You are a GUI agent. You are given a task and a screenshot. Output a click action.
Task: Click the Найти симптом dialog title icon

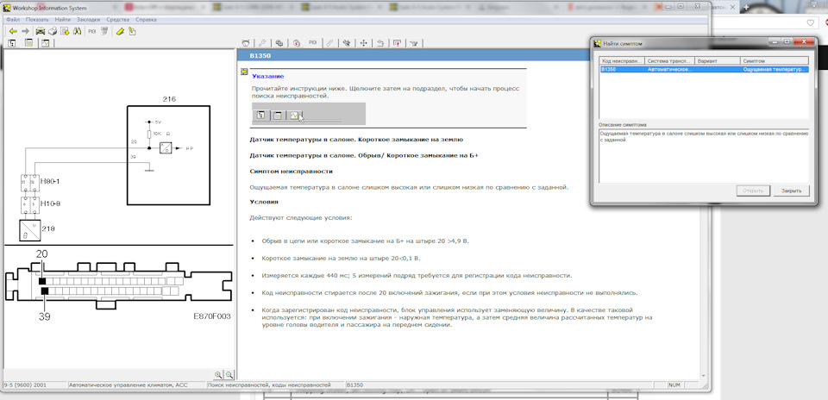[x=597, y=43]
